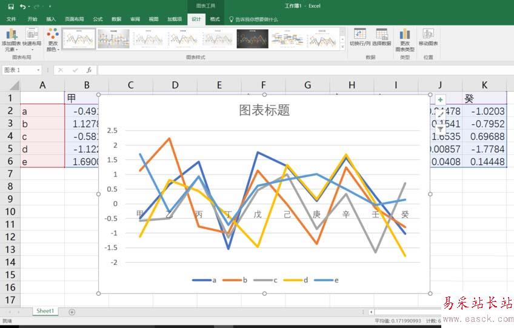Choose chart style right of the dark one
Viewport: 514px width, 328px height.
point(287,39)
